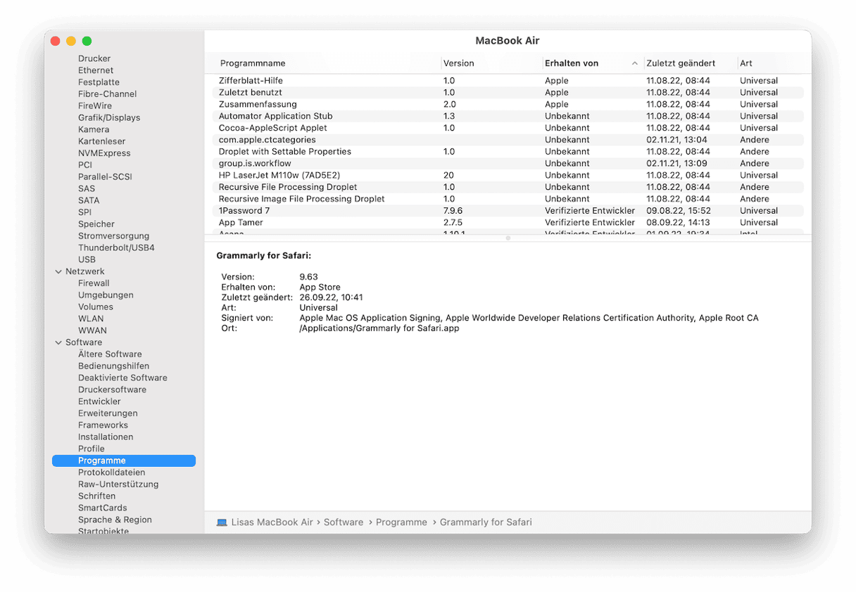Click the green full-screen window button
The image size is (856, 592).
pyautogui.click(x=87, y=41)
